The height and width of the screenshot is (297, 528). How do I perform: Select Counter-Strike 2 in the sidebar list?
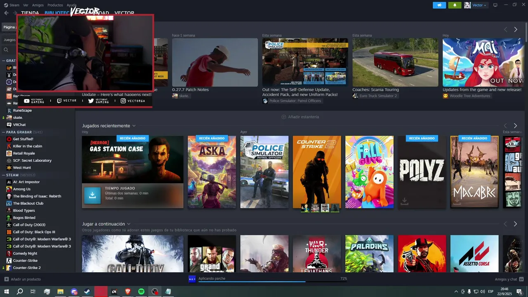coord(27,268)
